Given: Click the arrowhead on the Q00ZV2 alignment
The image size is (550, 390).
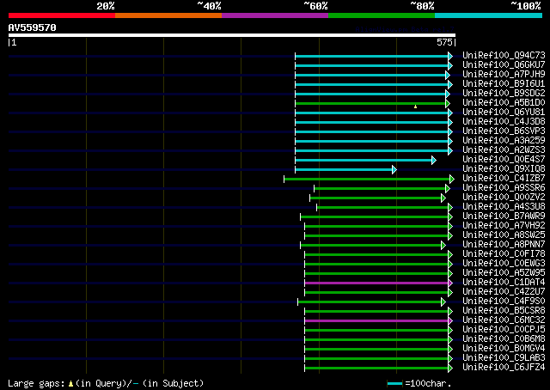Looking at the screenshot, I should point(443,198).
